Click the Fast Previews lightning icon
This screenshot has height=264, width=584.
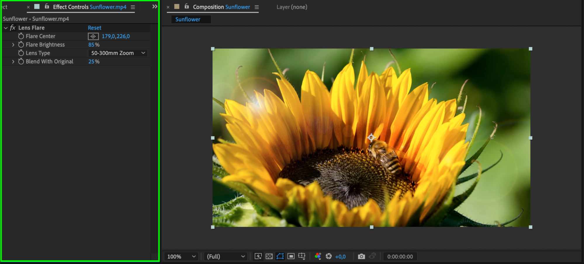coord(258,256)
